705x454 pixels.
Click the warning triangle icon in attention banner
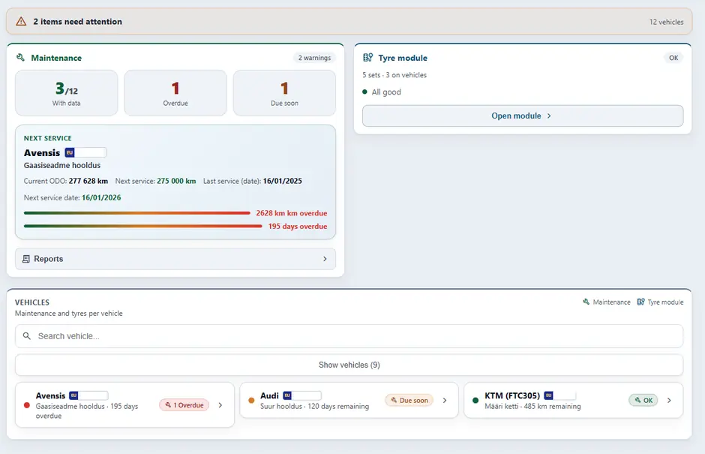coord(21,22)
